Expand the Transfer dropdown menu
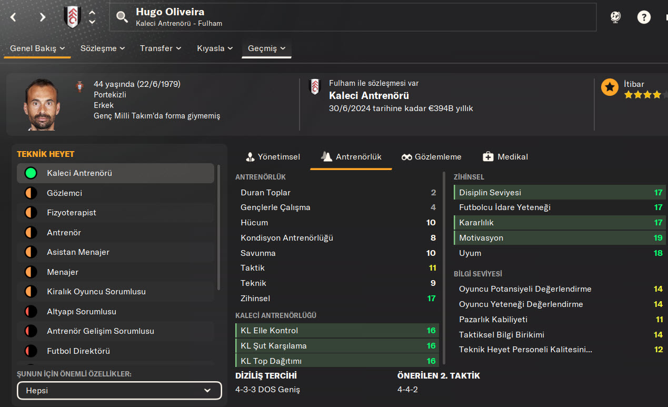The height and width of the screenshot is (407, 668). coord(161,48)
